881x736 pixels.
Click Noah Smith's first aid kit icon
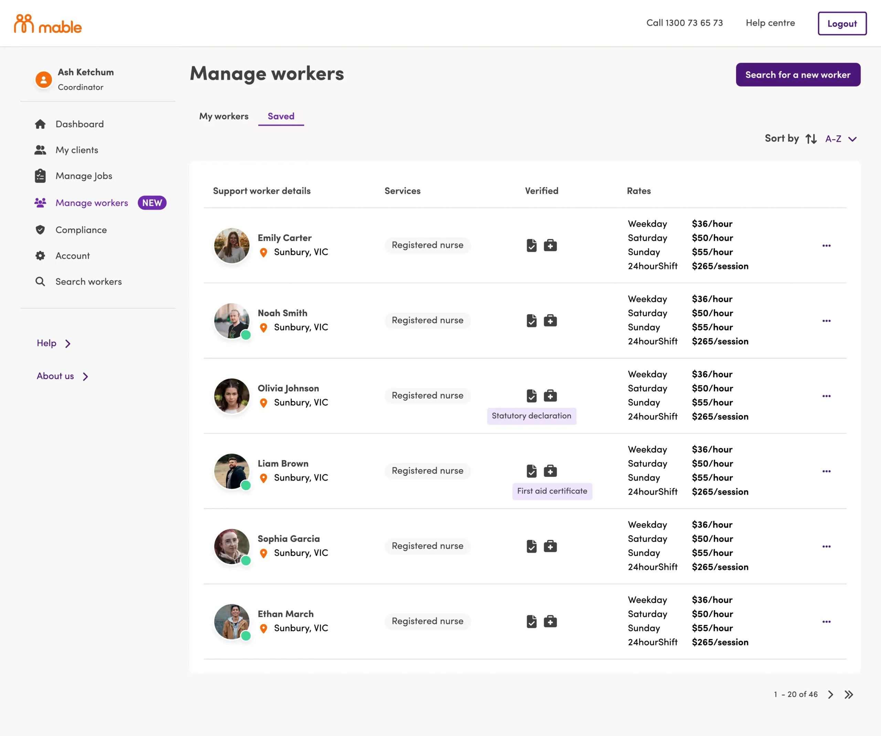(550, 321)
